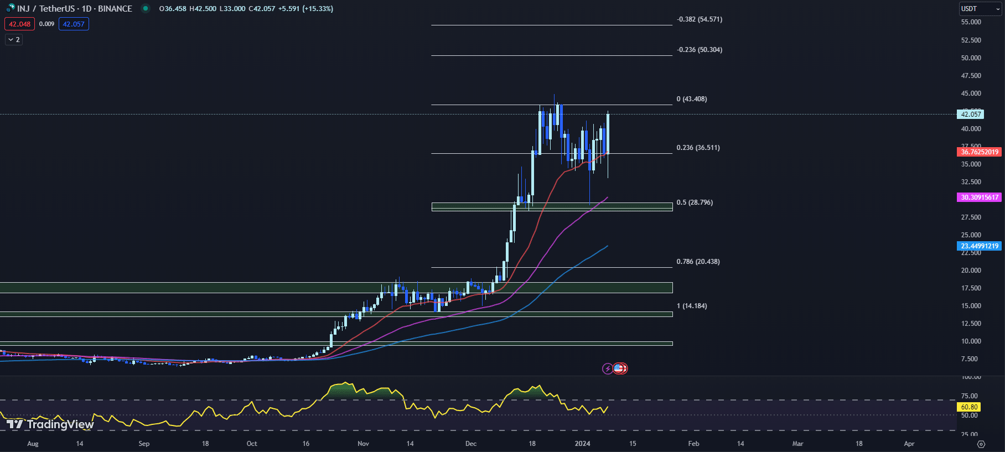
Task: Select the Fib level label -0.382 (54.571)
Action: click(700, 19)
